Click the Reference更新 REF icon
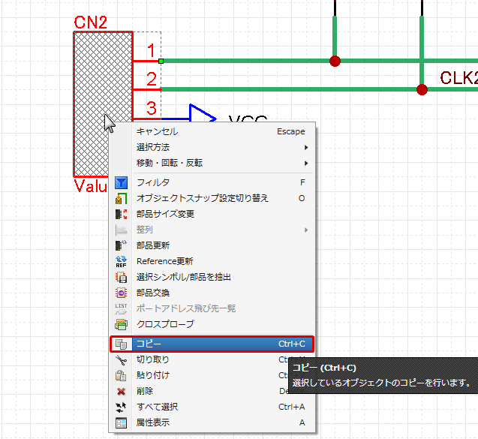 tap(121, 261)
